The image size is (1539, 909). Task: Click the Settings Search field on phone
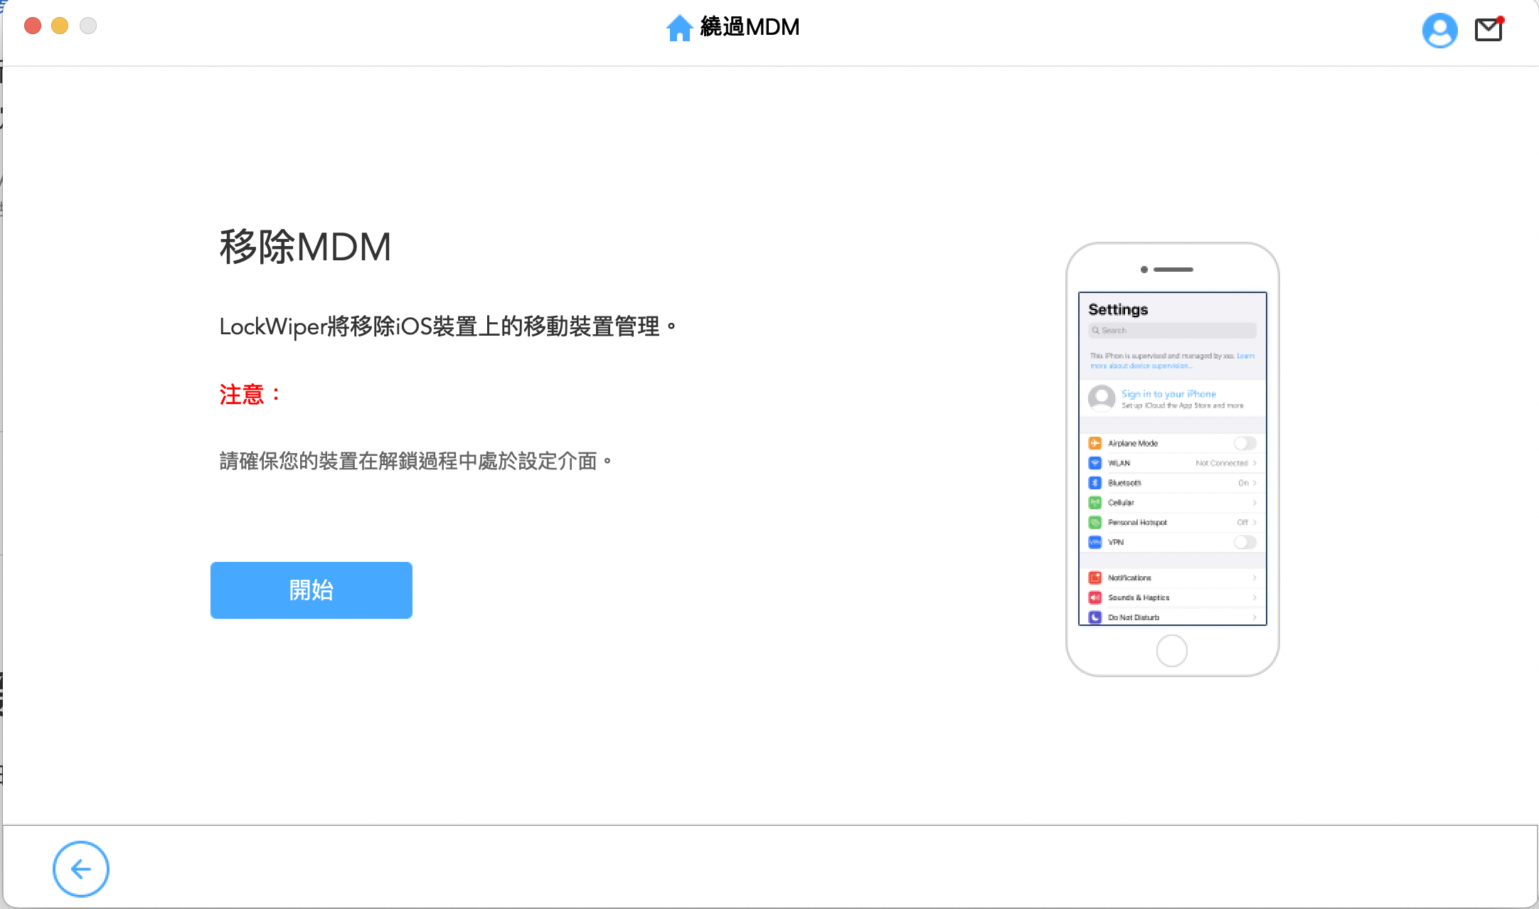coord(1172,331)
